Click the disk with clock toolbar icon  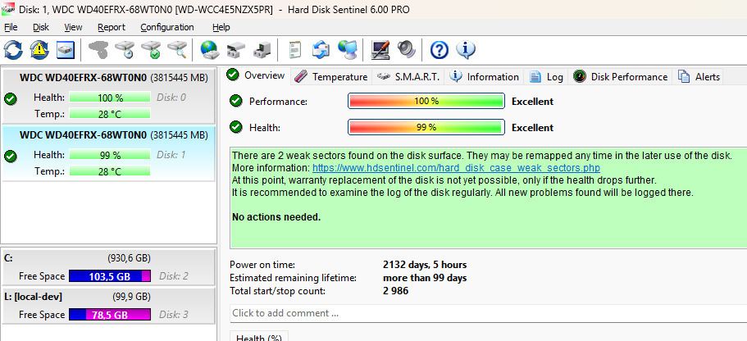125,50
